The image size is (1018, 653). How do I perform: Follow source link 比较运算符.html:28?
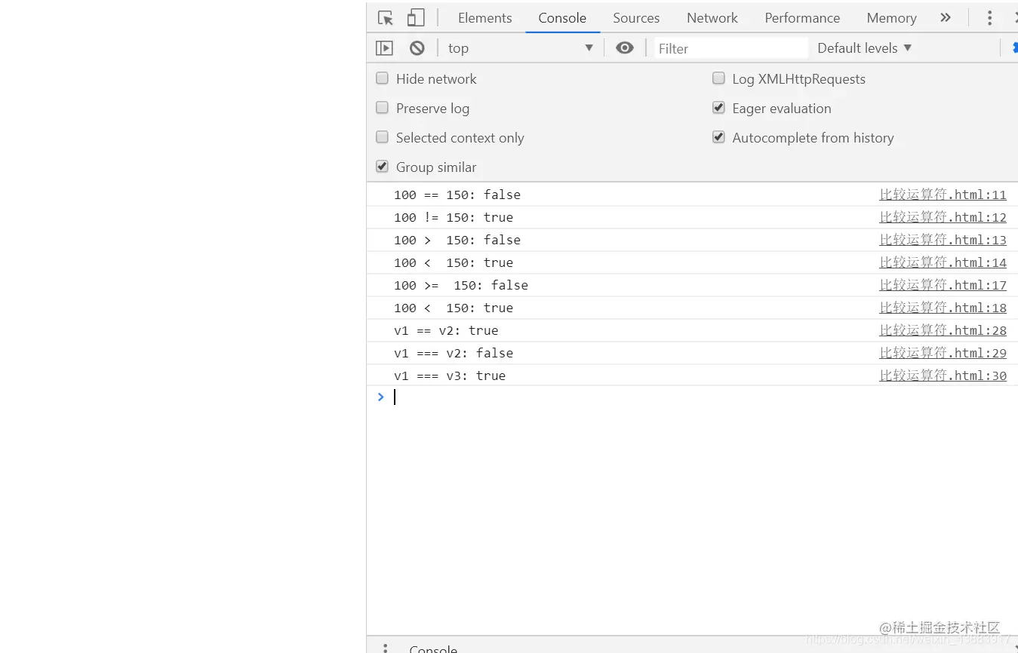pyautogui.click(x=943, y=330)
